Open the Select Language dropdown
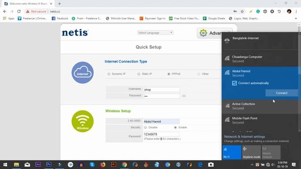Image resolution: width=301 pixels, height=169 pixels. tap(155, 33)
